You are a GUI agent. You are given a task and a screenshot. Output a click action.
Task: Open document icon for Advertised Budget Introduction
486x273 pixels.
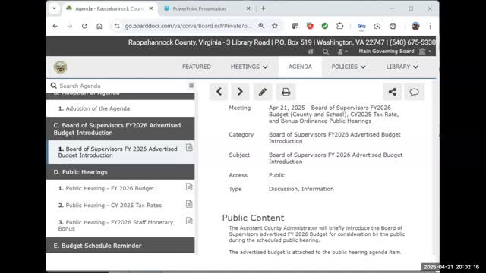coord(189,148)
